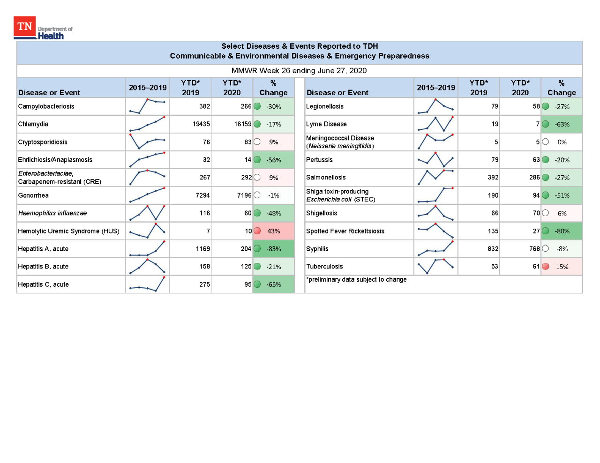Image resolution: width=600 pixels, height=463 pixels.
Task: Click the "Select Diseases & Events Reported to TDH" title
Action: click(x=300, y=46)
